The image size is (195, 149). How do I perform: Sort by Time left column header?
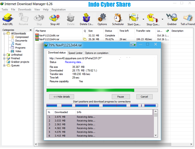tap(126, 31)
